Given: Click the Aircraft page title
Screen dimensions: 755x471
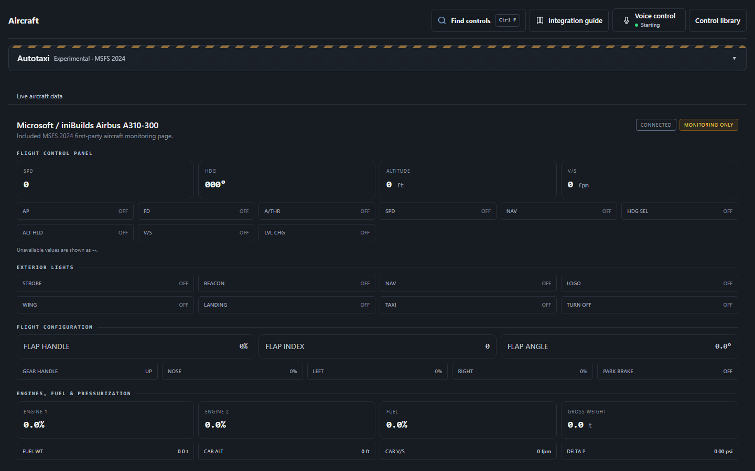Looking at the screenshot, I should (24, 20).
